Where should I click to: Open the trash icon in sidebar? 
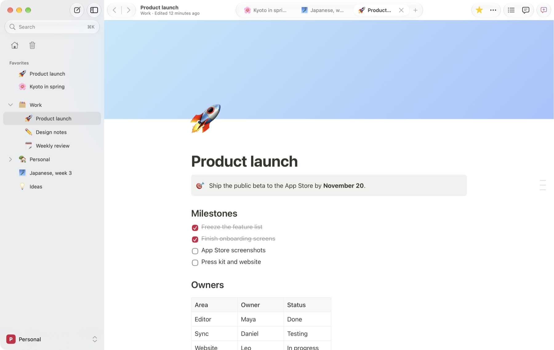[x=32, y=45]
